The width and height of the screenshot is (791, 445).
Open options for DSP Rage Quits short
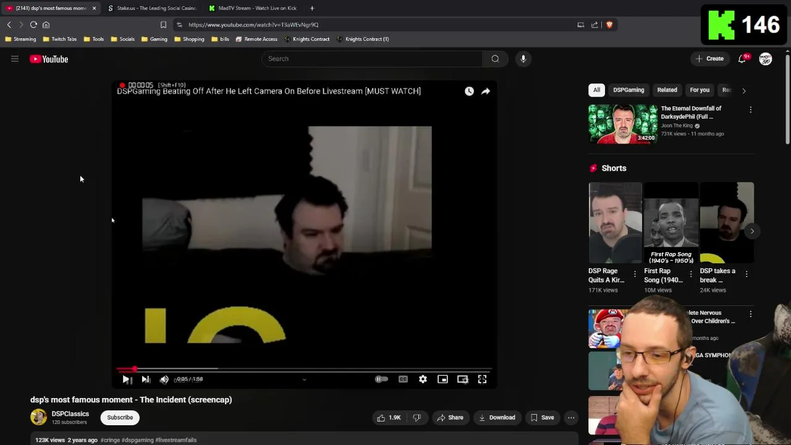coord(635,274)
